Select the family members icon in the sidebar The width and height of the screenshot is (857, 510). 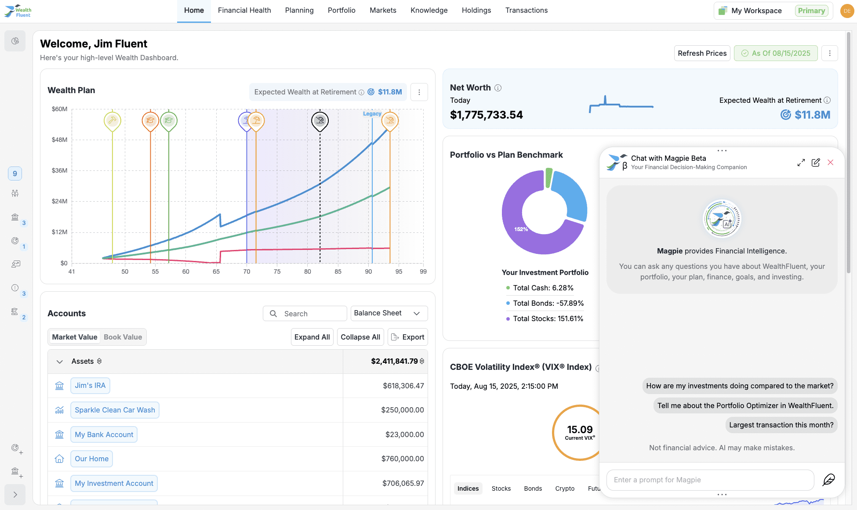pyautogui.click(x=15, y=193)
